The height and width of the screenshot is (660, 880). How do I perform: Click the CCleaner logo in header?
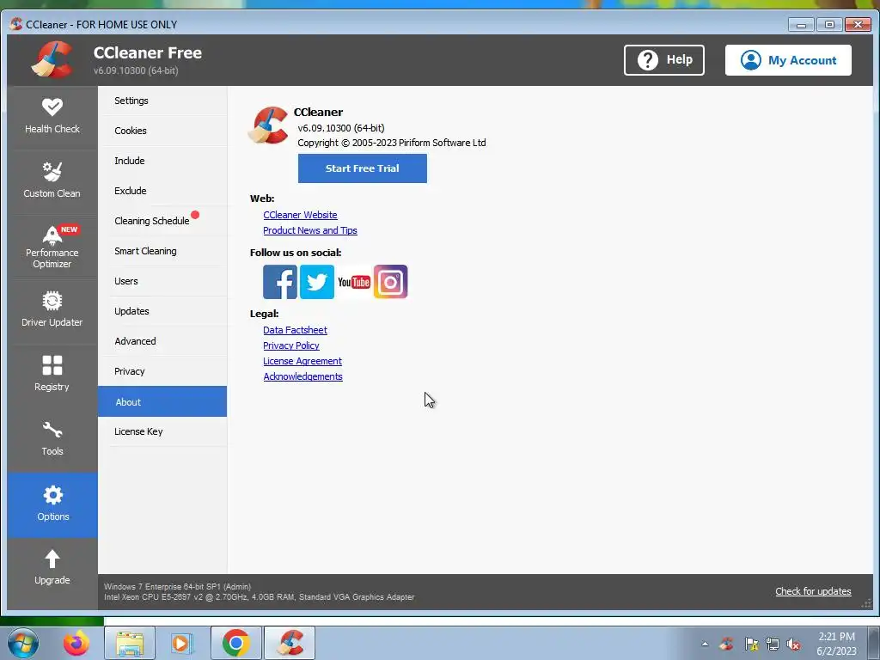pos(52,60)
